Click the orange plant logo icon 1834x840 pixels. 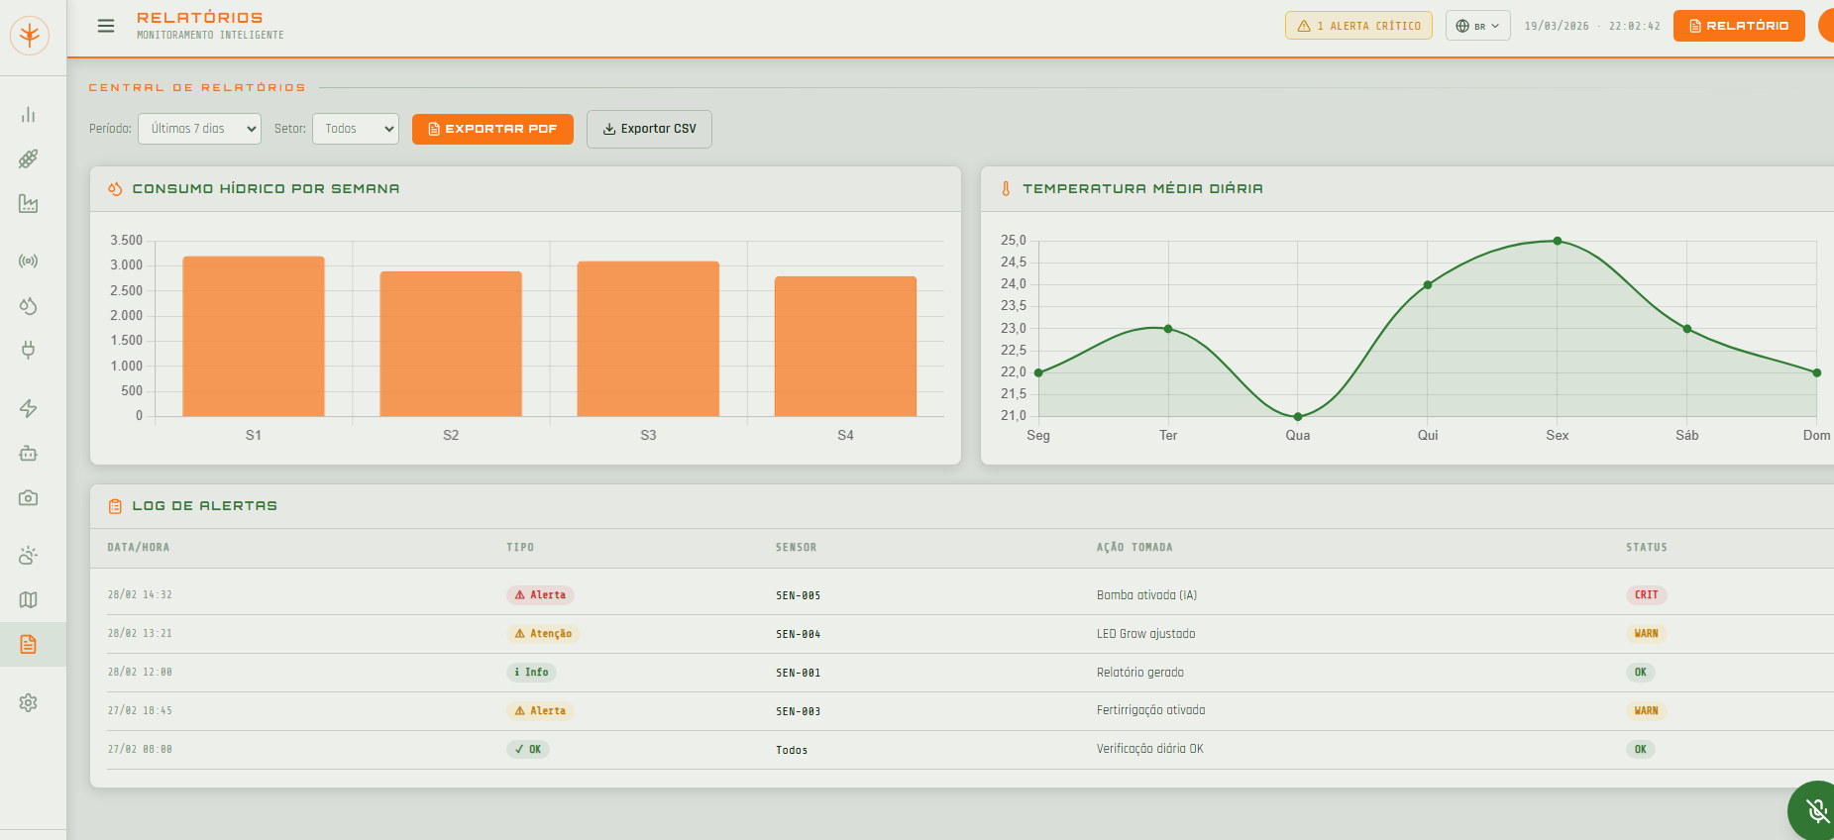(x=30, y=36)
